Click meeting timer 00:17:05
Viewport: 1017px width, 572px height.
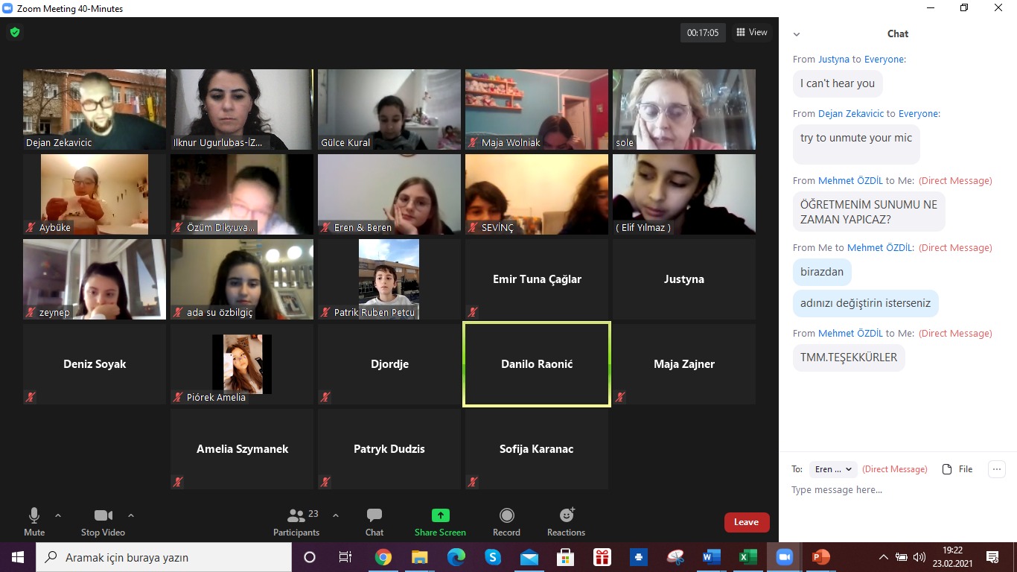(703, 33)
